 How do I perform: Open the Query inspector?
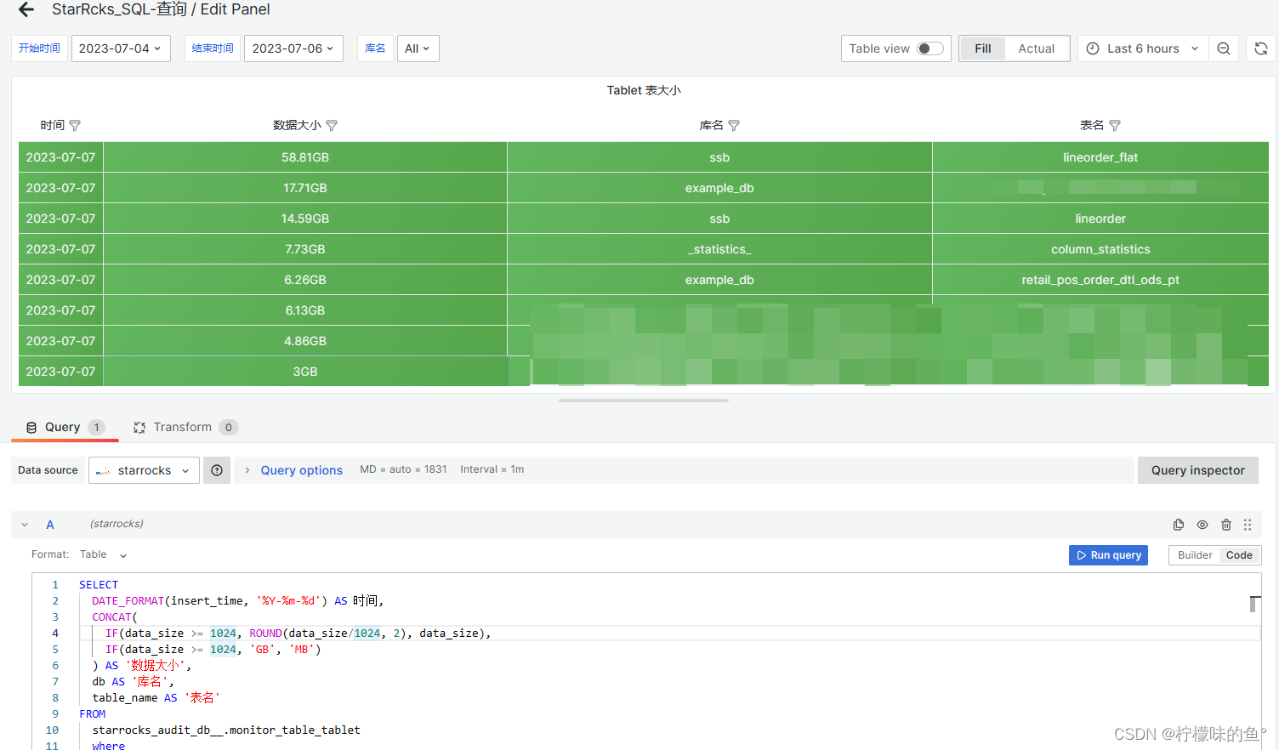[x=1197, y=469]
